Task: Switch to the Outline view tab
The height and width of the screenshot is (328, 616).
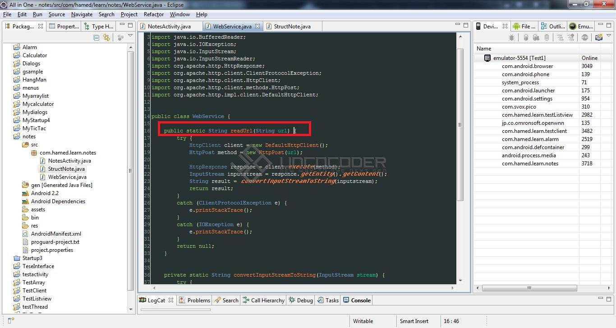Action: point(552,26)
